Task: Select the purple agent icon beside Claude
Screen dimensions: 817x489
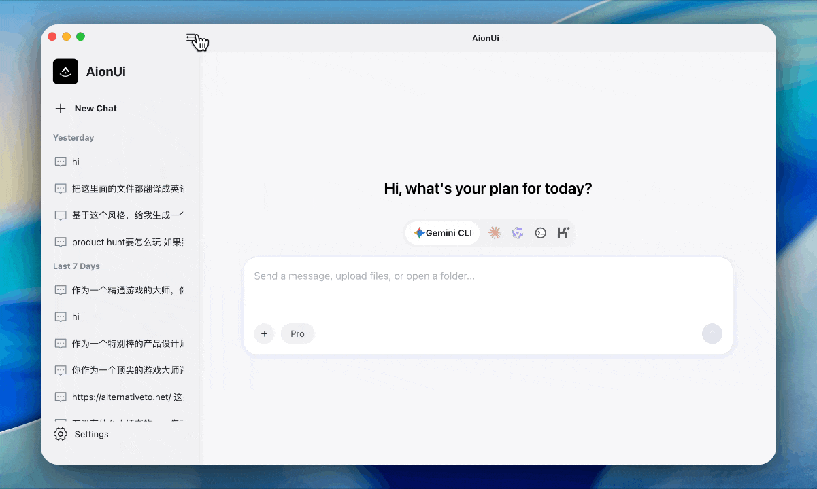Action: 518,232
